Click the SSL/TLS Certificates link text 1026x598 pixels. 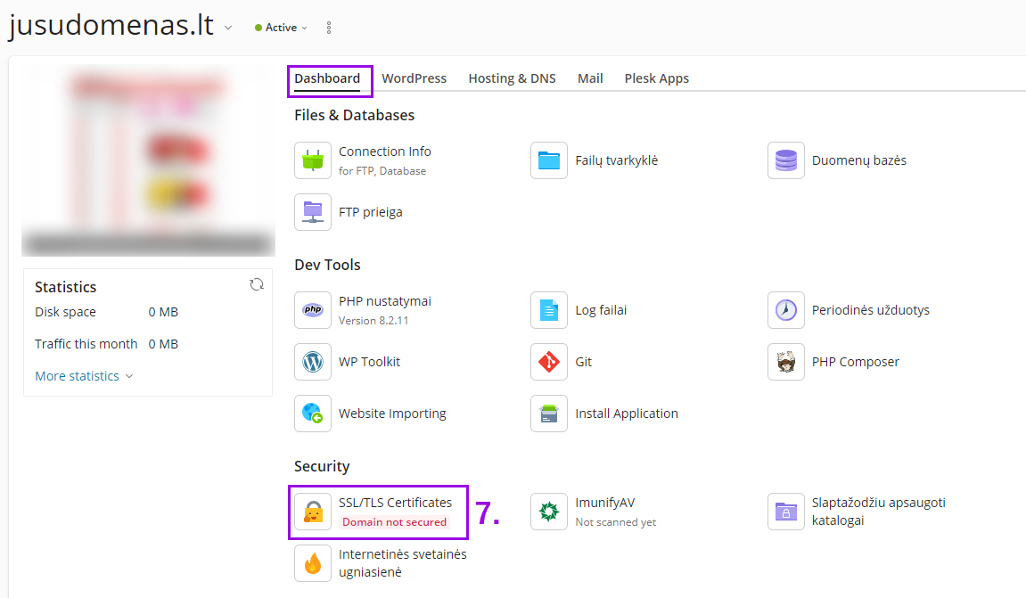395,503
